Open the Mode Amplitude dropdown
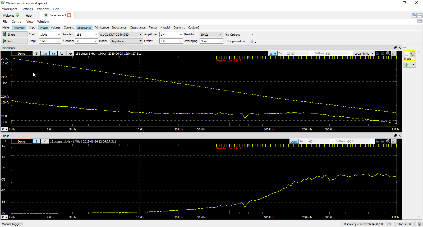 [127, 41]
